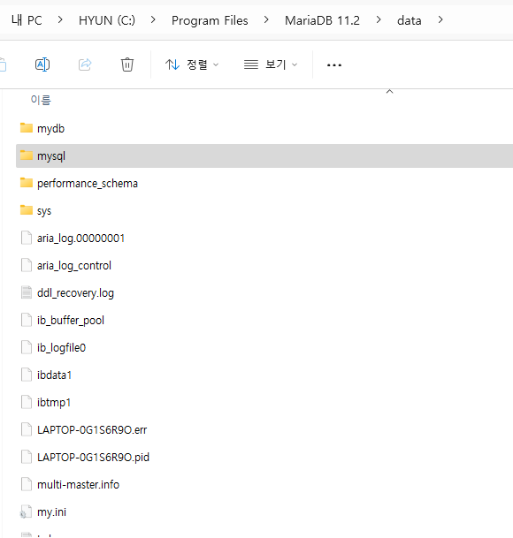The image size is (513, 538).
Task: Select the file named my.ini
Action: tap(51, 512)
